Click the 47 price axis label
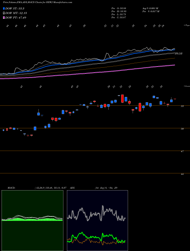The image size is (190, 251). click(x=182, y=151)
